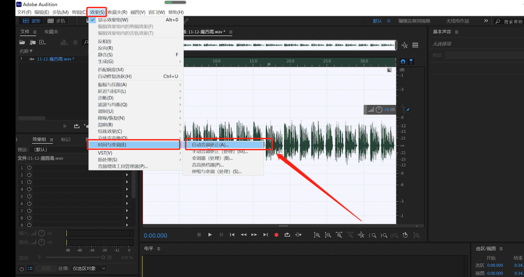This screenshot has height=277, width=524.
Task: Toggle power for effect slot 5
Action: tap(30, 196)
